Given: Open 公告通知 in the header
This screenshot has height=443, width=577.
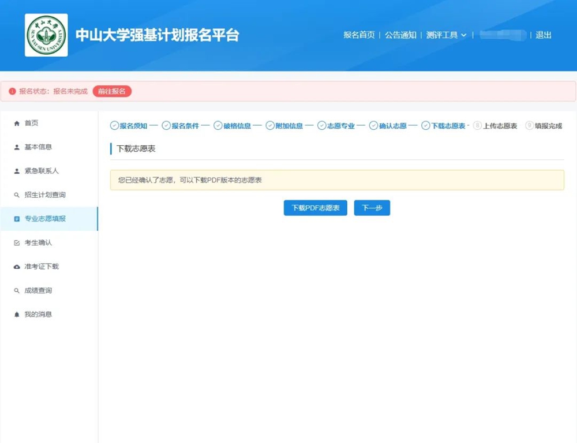Looking at the screenshot, I should click(x=400, y=35).
